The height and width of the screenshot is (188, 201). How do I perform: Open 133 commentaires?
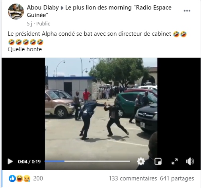(133, 178)
